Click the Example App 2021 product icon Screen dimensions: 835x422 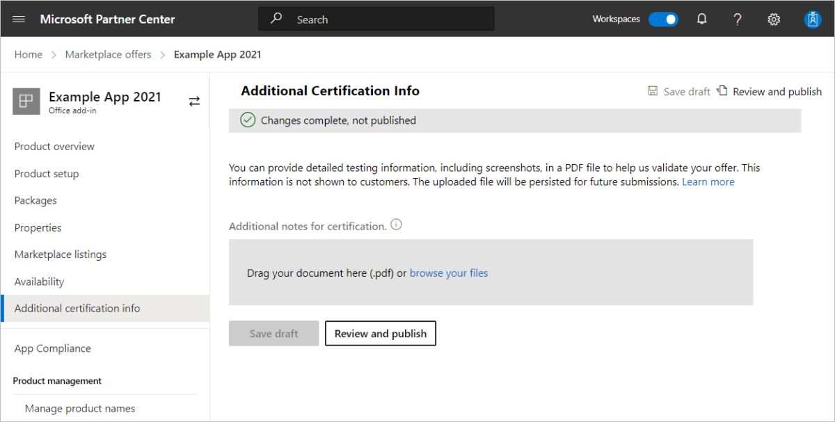coord(26,102)
